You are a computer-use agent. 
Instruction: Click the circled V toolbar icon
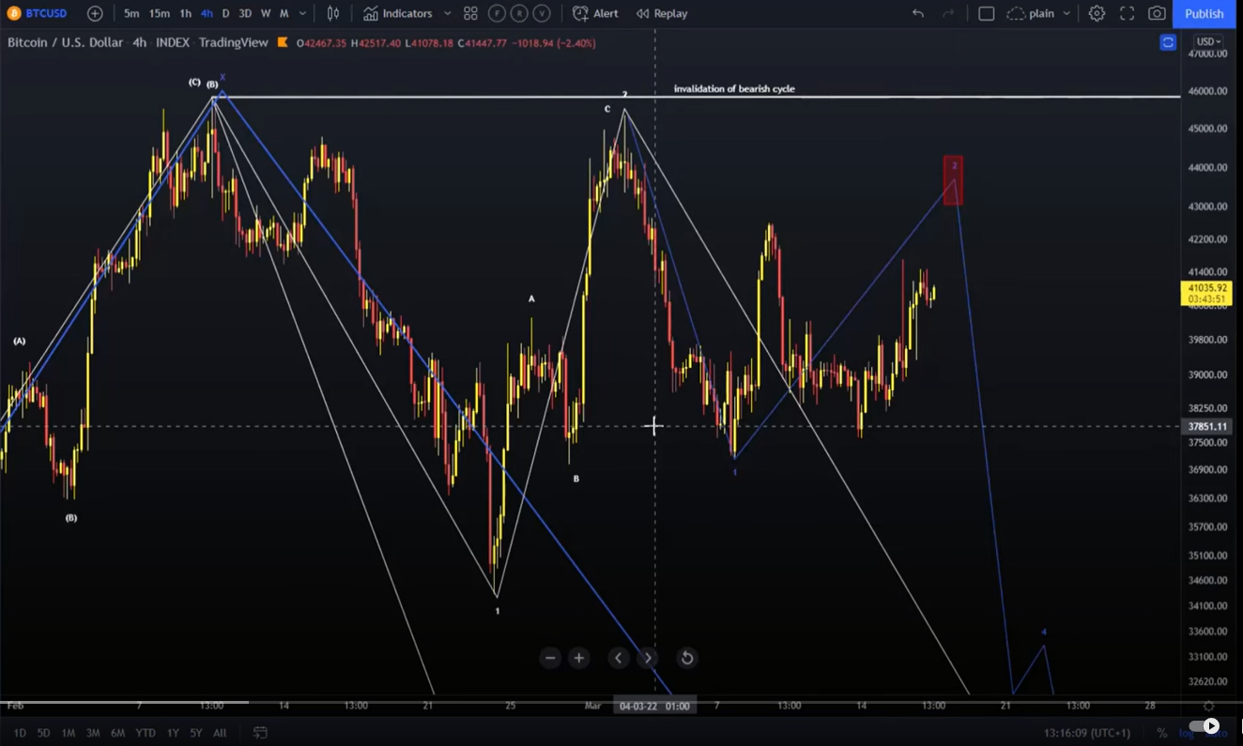pos(542,13)
